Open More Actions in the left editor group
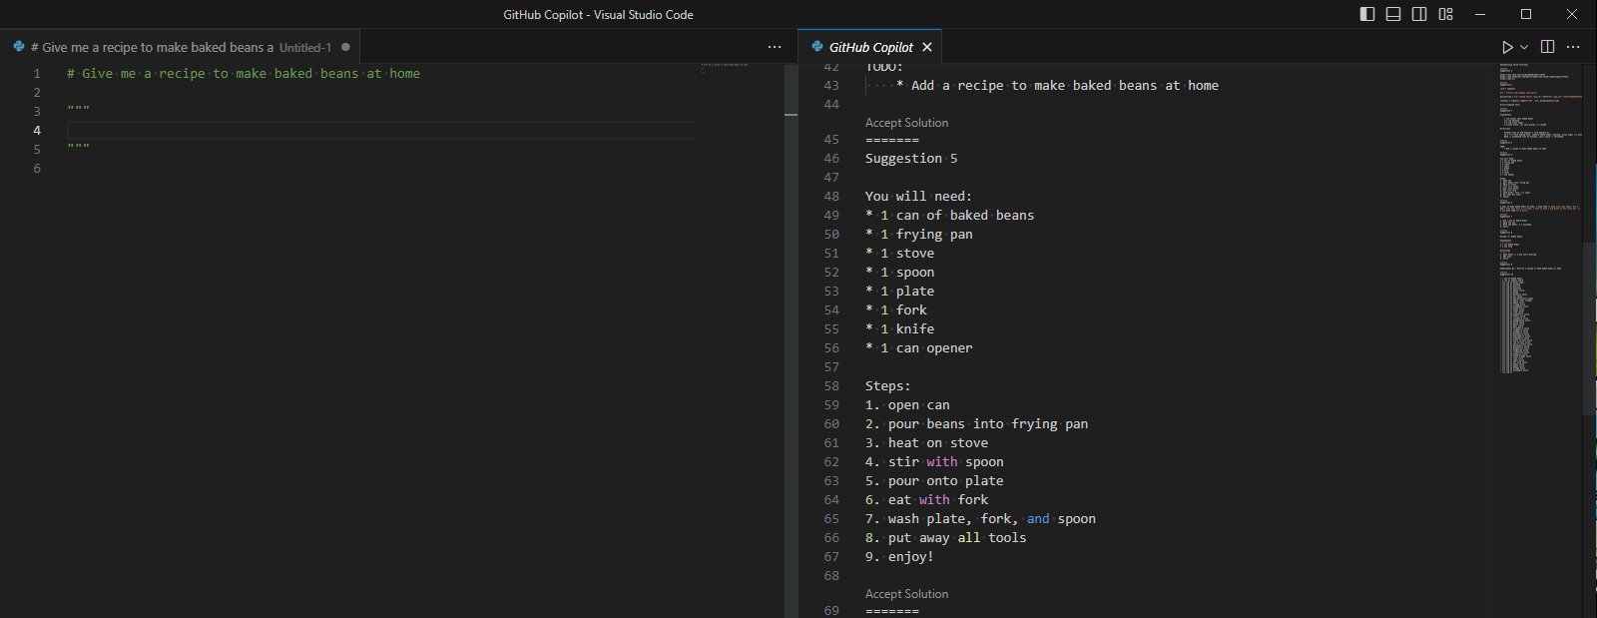The image size is (1597, 618). [x=775, y=47]
